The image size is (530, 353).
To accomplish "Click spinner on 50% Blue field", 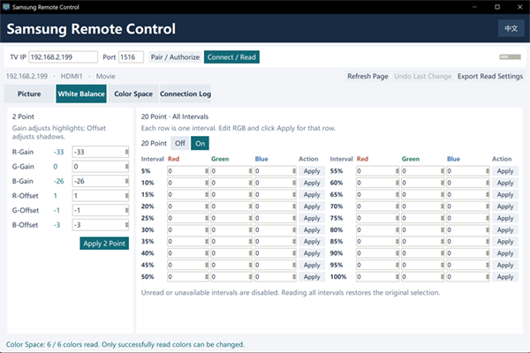I will (x=294, y=277).
